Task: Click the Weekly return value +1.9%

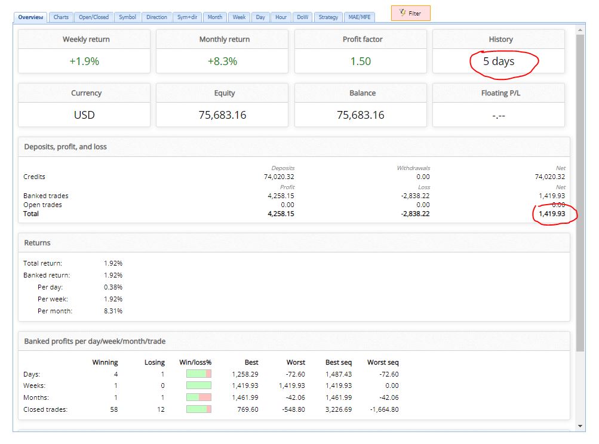Action: tap(84, 61)
